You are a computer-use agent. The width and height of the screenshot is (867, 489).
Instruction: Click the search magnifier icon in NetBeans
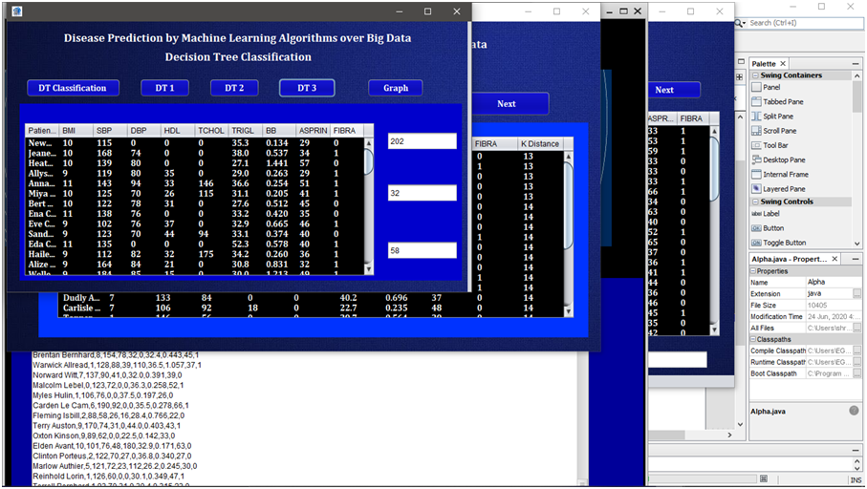click(740, 23)
